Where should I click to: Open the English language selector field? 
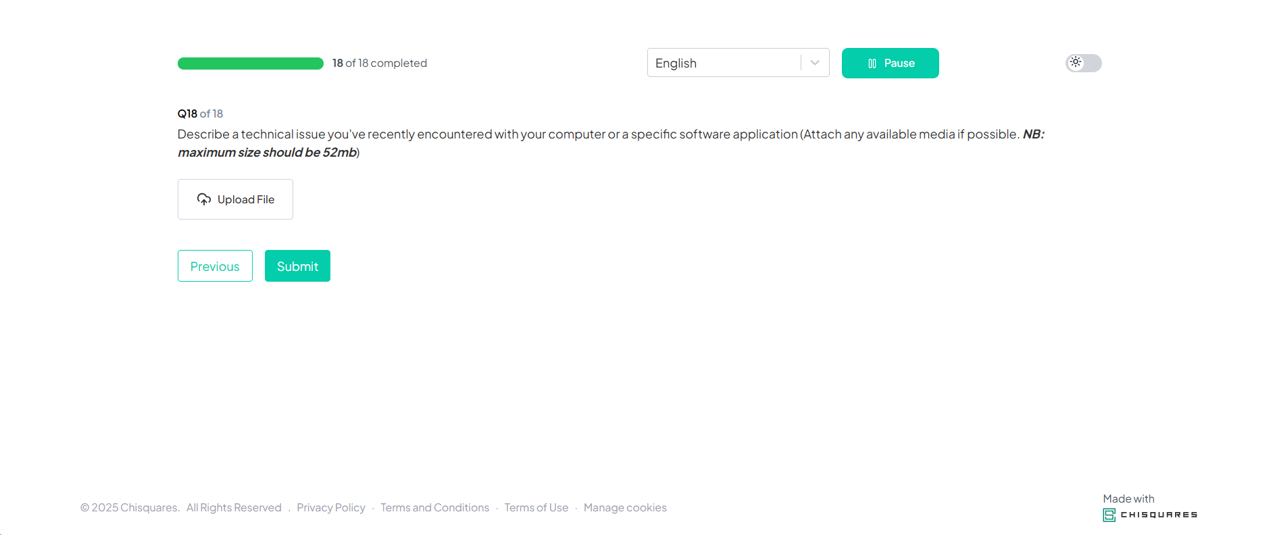723,63
